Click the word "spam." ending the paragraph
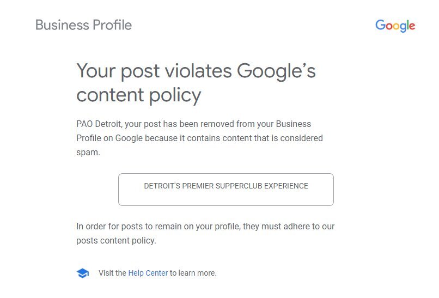439x298 pixels. coord(88,153)
